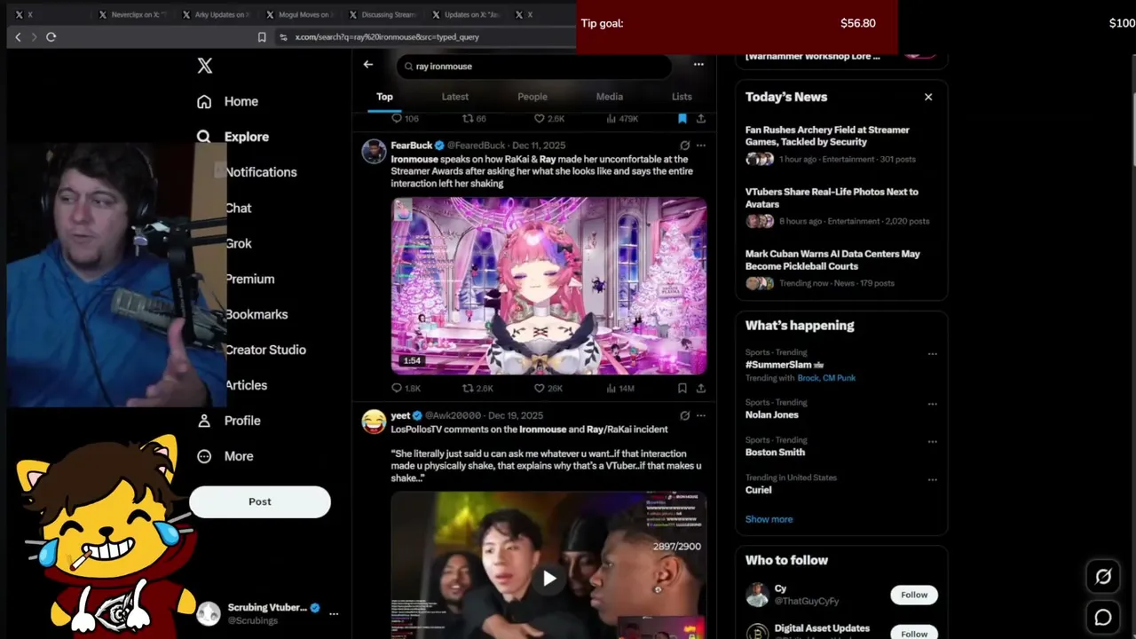The height and width of the screenshot is (639, 1136).
Task: Follow Digital Asset Updates
Action: coord(914,633)
